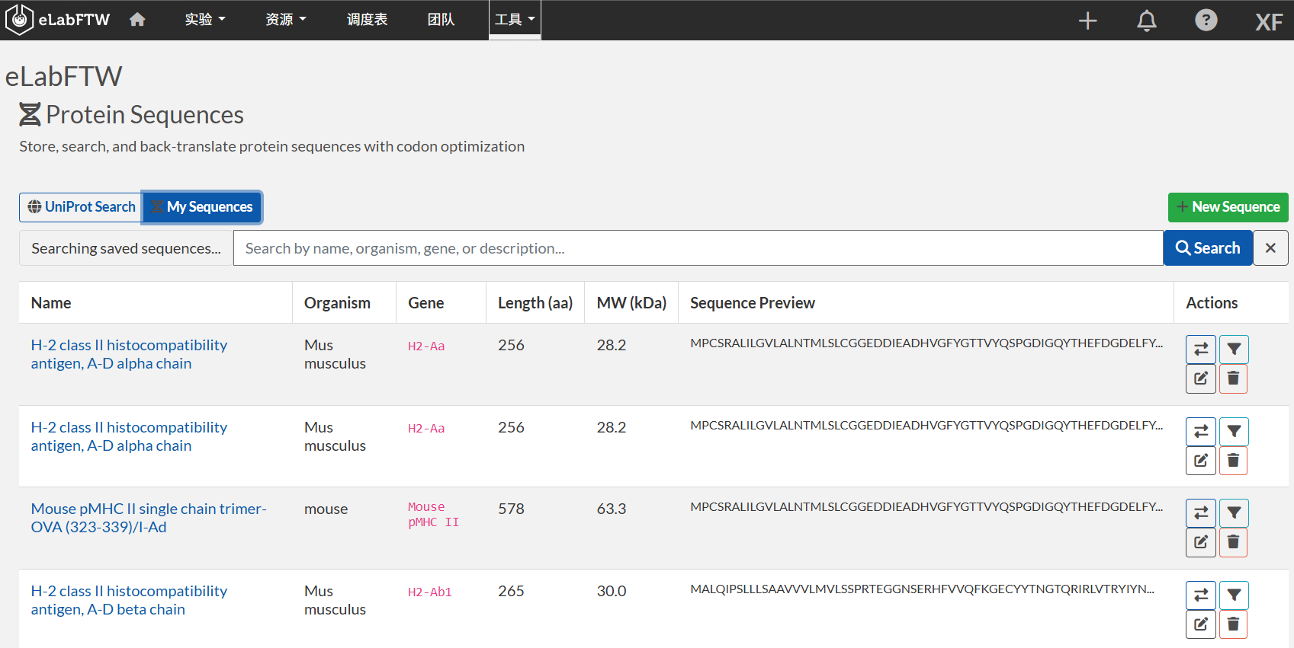This screenshot has width=1294, height=648.
Task: Open the help question mark icon
Action: pyautogui.click(x=1206, y=21)
